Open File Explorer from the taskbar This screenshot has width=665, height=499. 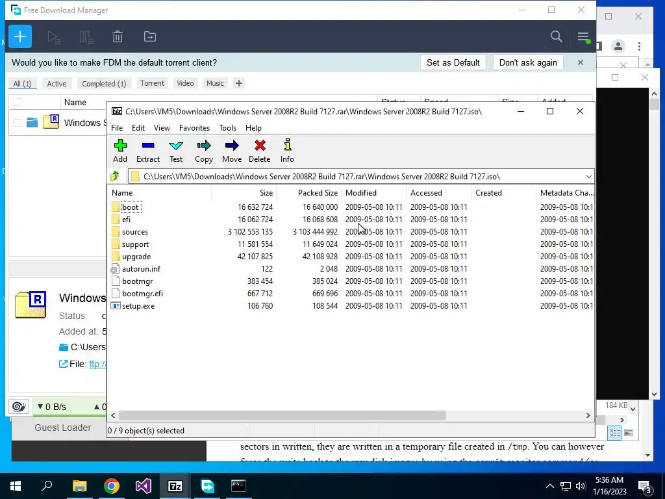(79, 486)
